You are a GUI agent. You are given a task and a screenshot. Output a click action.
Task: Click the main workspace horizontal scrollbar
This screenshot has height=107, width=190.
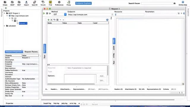pyautogui.click(x=108, y=100)
